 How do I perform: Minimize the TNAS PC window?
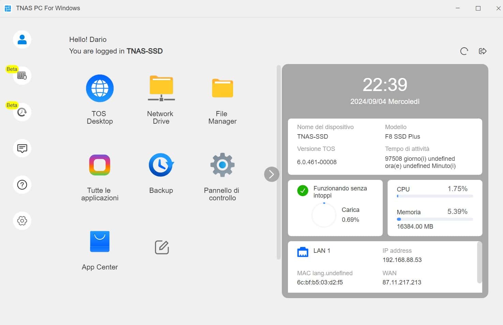[x=458, y=8]
